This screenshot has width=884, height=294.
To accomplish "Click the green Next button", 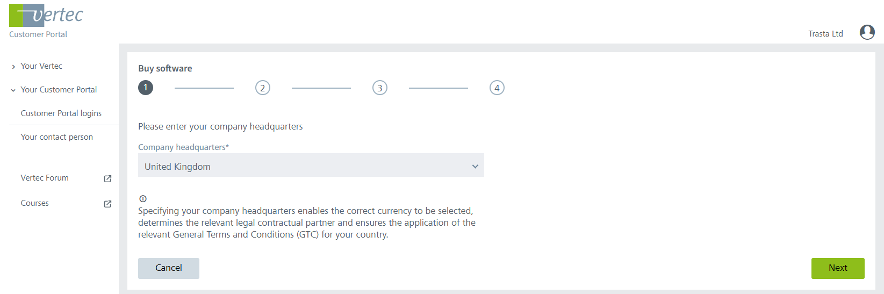I will [x=837, y=268].
